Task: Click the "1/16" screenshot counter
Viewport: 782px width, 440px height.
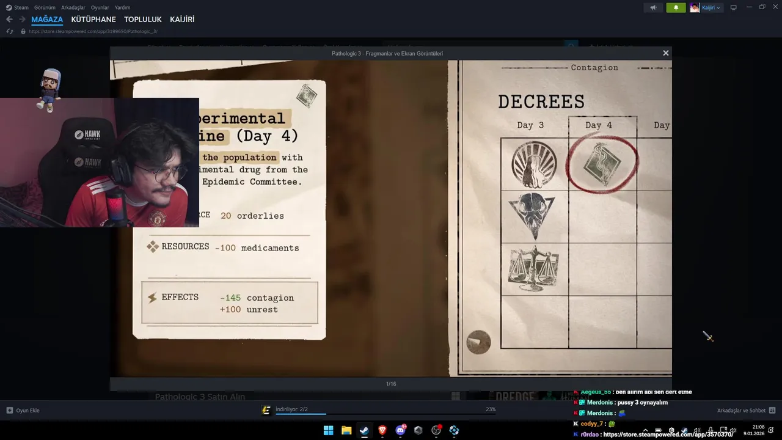Action: click(391, 384)
